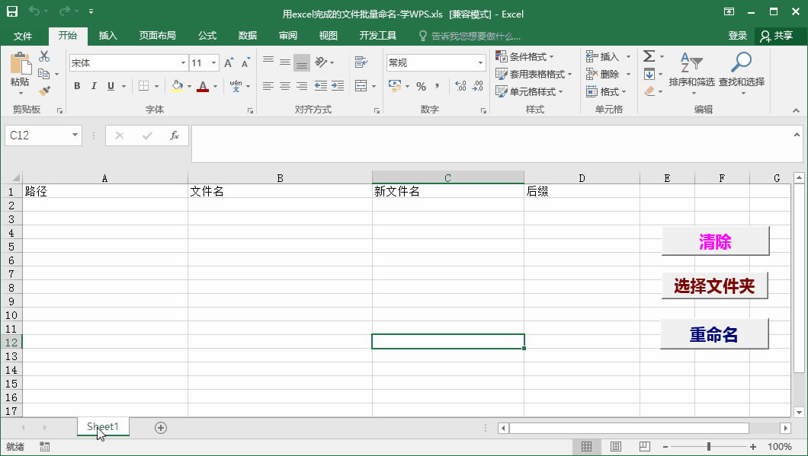Open the font name dropdown

pyautogui.click(x=182, y=62)
